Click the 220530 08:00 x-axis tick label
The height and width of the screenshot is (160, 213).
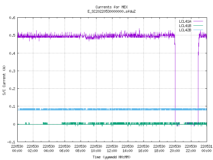[80, 149]
